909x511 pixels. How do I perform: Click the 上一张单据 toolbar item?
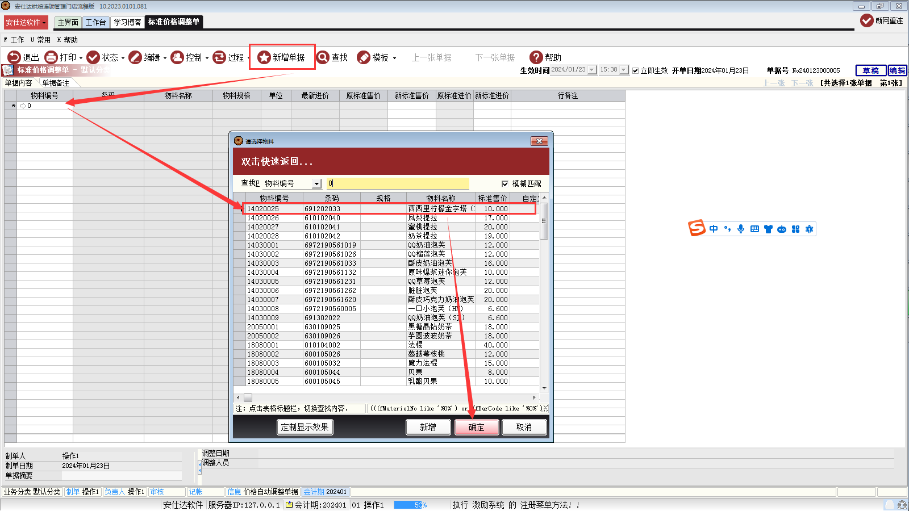coord(432,58)
